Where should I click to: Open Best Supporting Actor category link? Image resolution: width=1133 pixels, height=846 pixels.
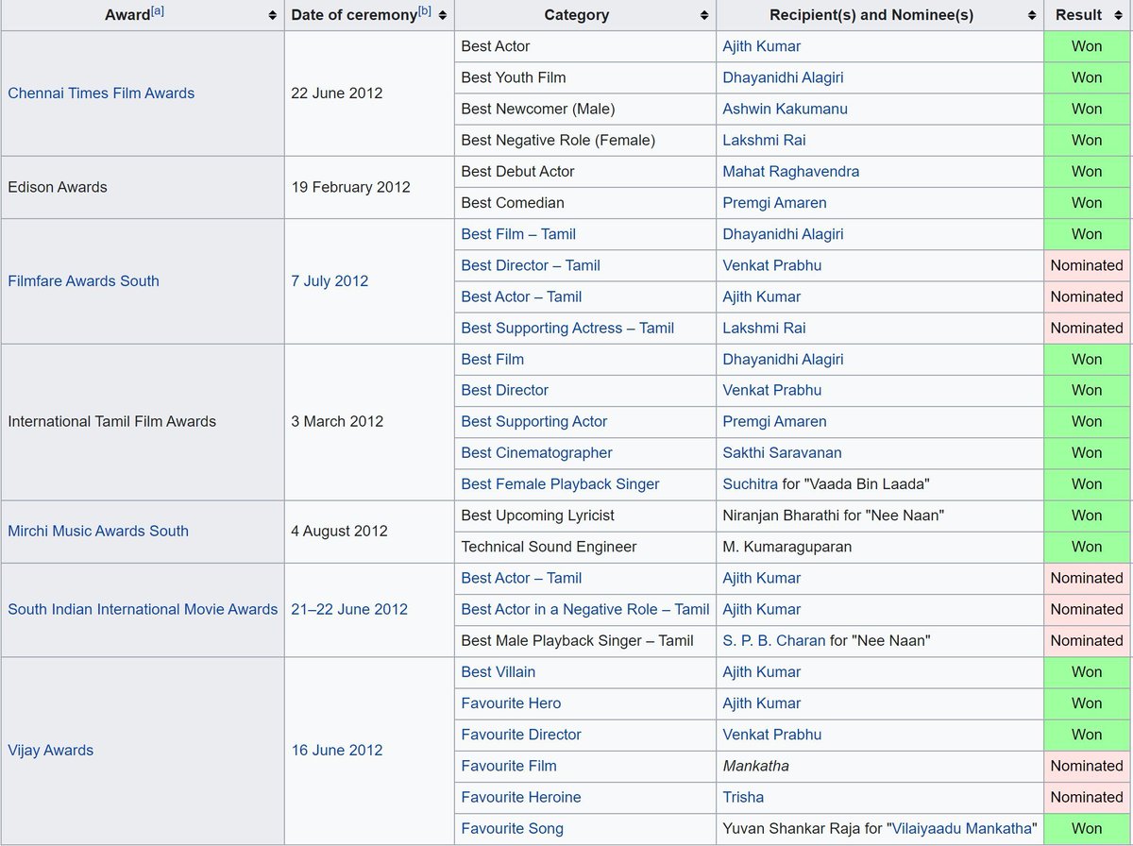[x=534, y=421]
